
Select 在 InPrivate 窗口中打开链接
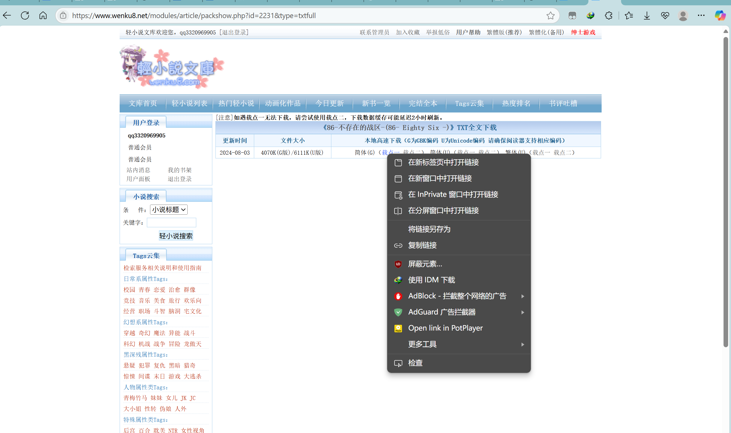(458, 194)
